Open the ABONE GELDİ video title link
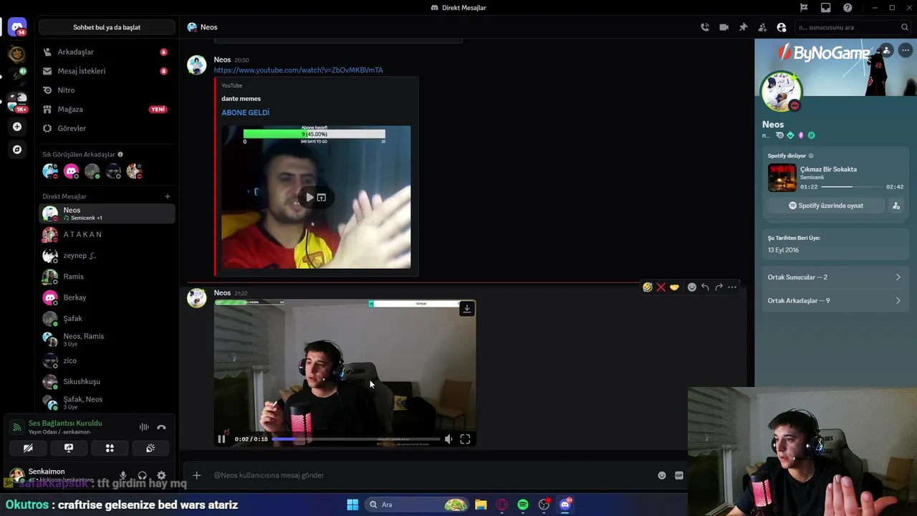Image resolution: width=917 pixels, height=516 pixels. (245, 113)
